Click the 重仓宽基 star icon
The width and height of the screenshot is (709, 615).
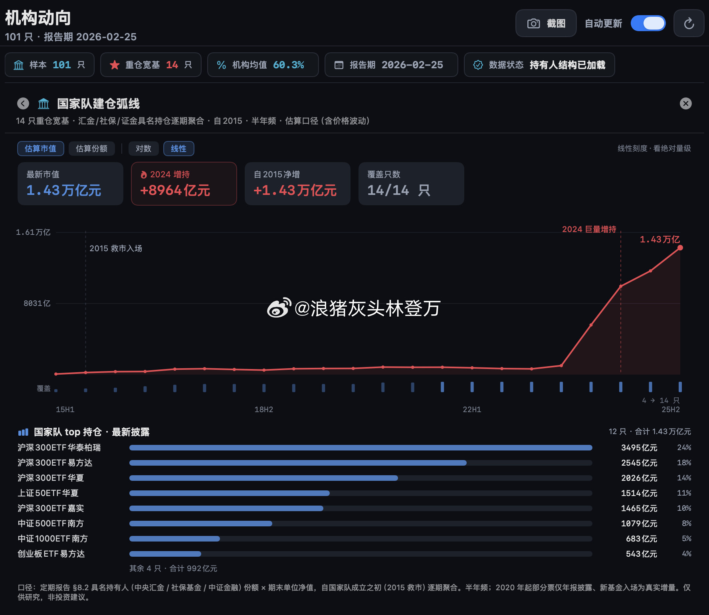[x=115, y=65]
